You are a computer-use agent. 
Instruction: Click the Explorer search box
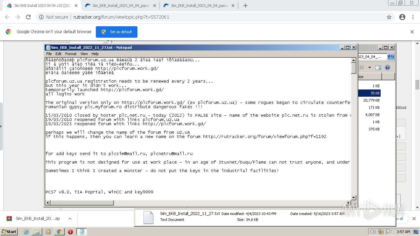[373, 57]
